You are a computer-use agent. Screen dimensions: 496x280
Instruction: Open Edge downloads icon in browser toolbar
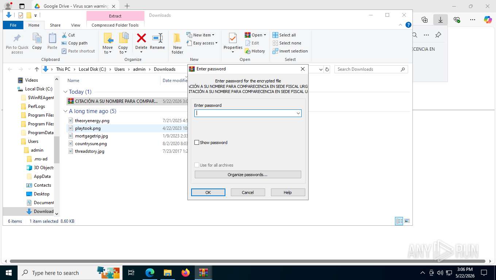tap(440, 20)
